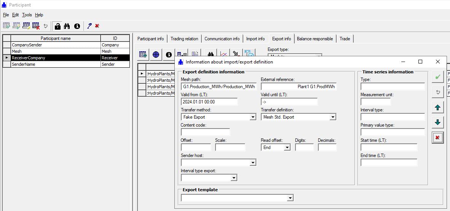Click the undo arrow button in dialog

pyautogui.click(x=438, y=92)
